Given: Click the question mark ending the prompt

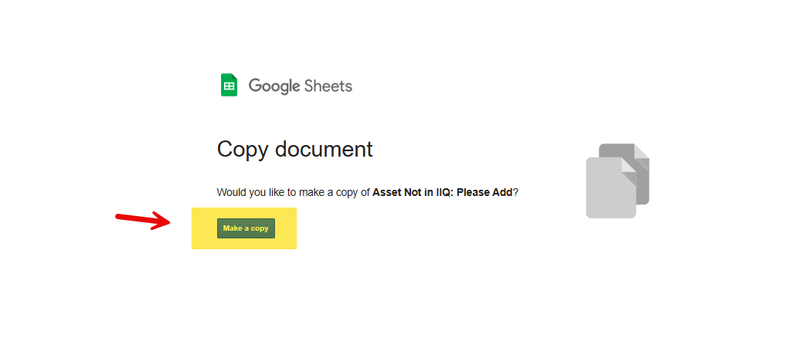Looking at the screenshot, I should click(x=515, y=192).
